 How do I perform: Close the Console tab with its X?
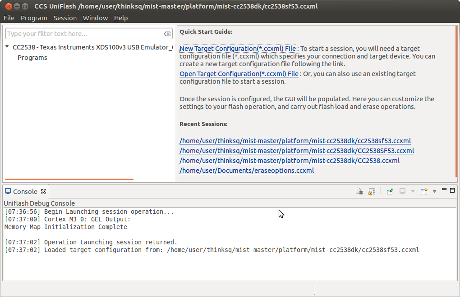43,191
